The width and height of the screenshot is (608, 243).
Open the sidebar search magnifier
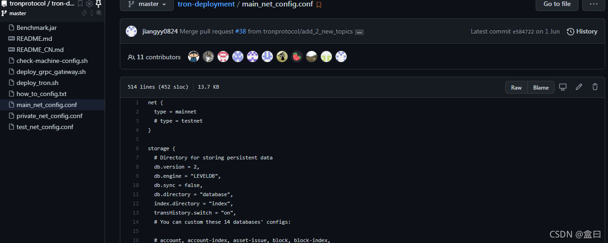99,13
